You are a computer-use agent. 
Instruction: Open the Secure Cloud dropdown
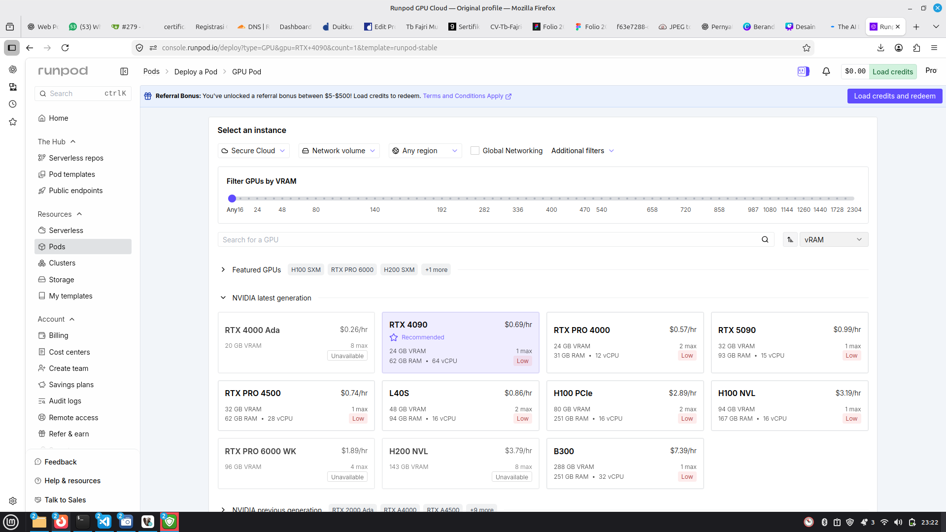click(253, 151)
